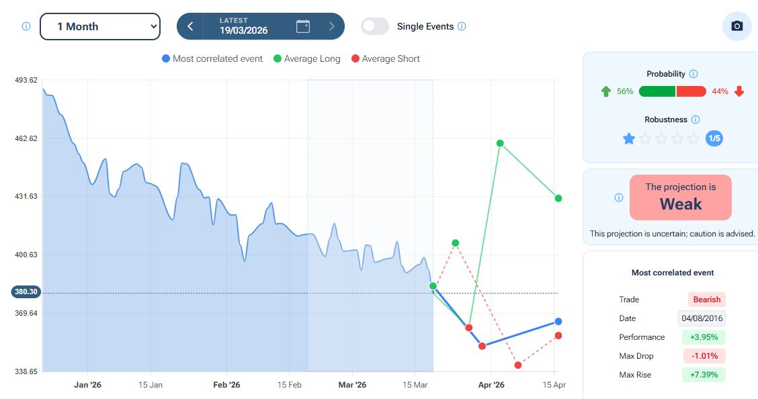758x399 pixels.
Task: Click the 380.30 price marker on axis
Action: point(26,292)
